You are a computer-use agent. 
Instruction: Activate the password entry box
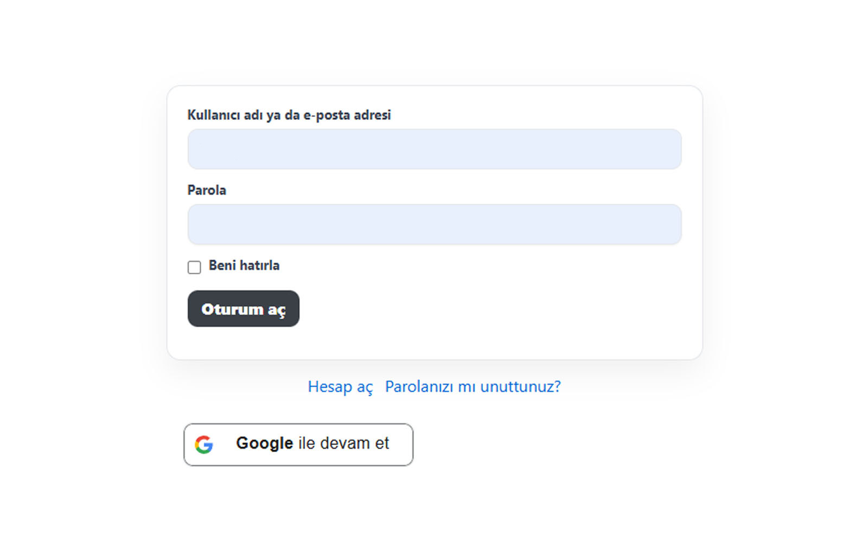click(x=434, y=224)
